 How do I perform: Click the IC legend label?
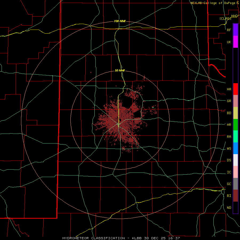click(x=229, y=172)
